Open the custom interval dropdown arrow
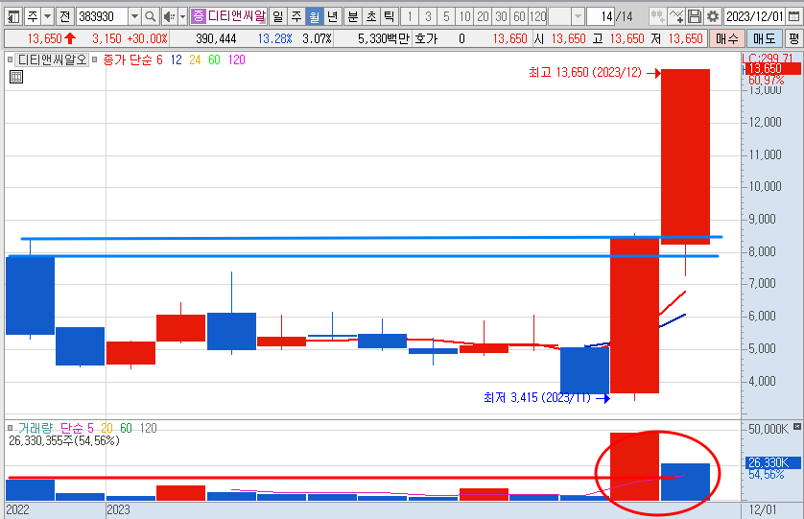The height and width of the screenshot is (519, 804). [578, 17]
